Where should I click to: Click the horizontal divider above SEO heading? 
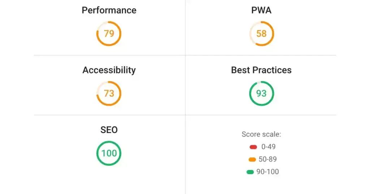pos(109,115)
